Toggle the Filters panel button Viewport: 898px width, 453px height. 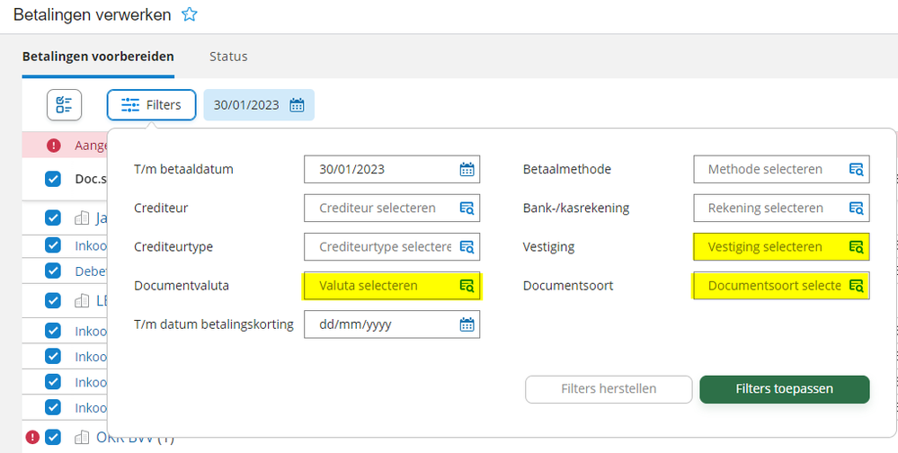click(x=151, y=105)
